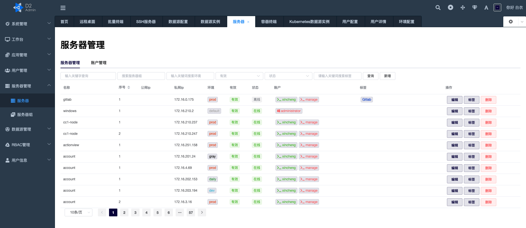The width and height of the screenshot is (526, 228).
Task: Expand the 工作台 menu chevron
Action: point(49,39)
